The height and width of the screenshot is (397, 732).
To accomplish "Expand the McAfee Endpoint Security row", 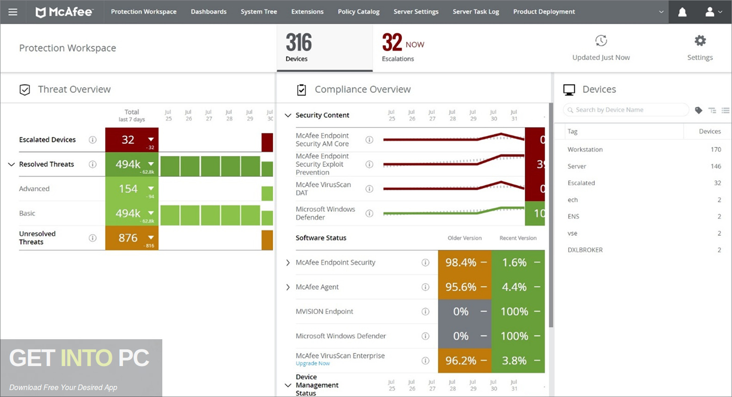I will (x=288, y=263).
